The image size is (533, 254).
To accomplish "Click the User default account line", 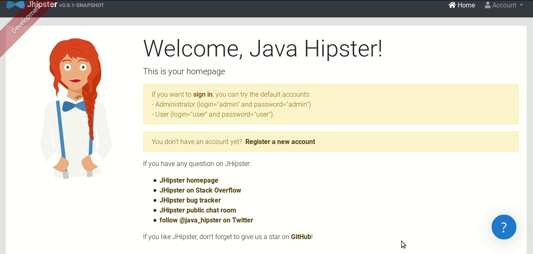I will (213, 114).
